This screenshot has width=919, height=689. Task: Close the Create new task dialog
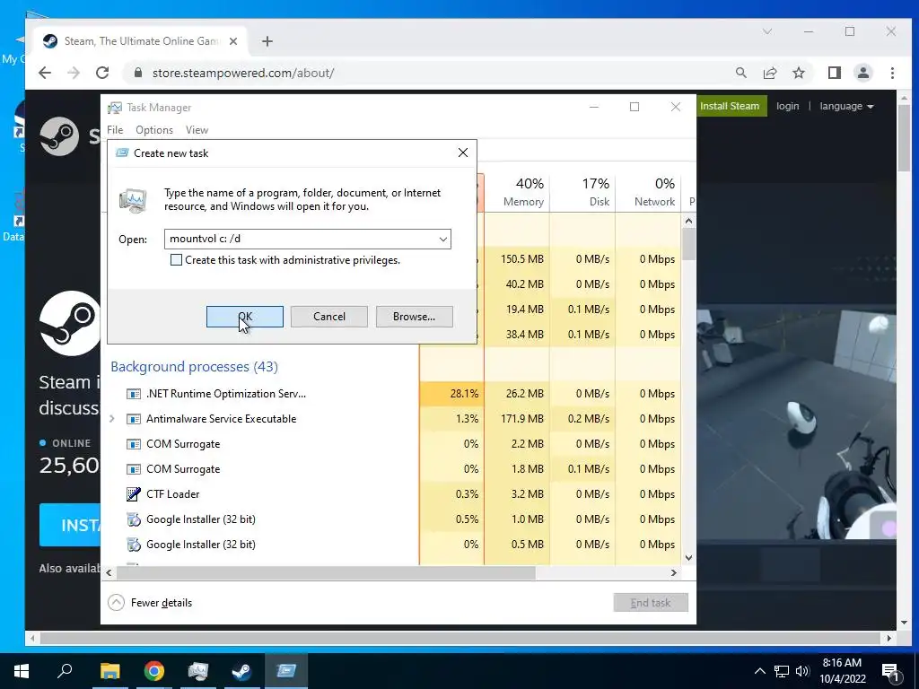point(463,153)
